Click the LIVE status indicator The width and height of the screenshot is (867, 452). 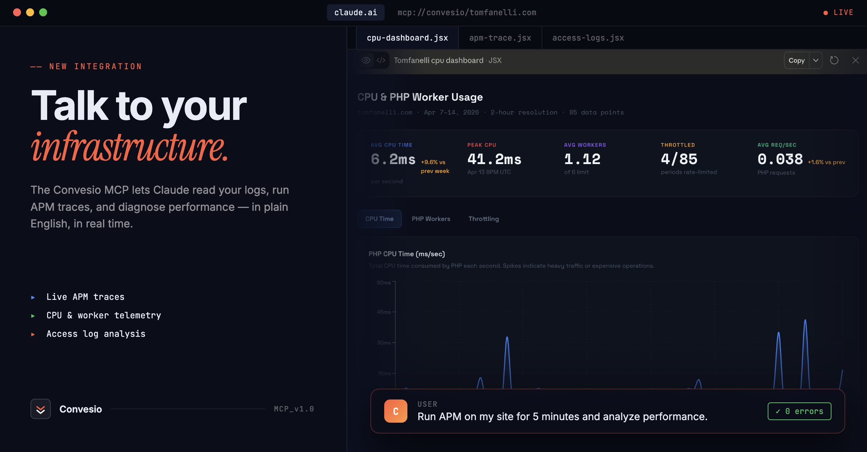tap(838, 12)
